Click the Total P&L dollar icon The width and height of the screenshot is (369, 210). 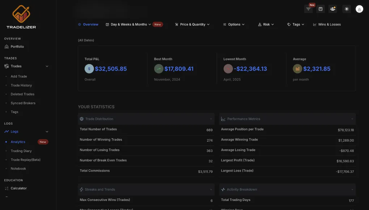(89, 69)
